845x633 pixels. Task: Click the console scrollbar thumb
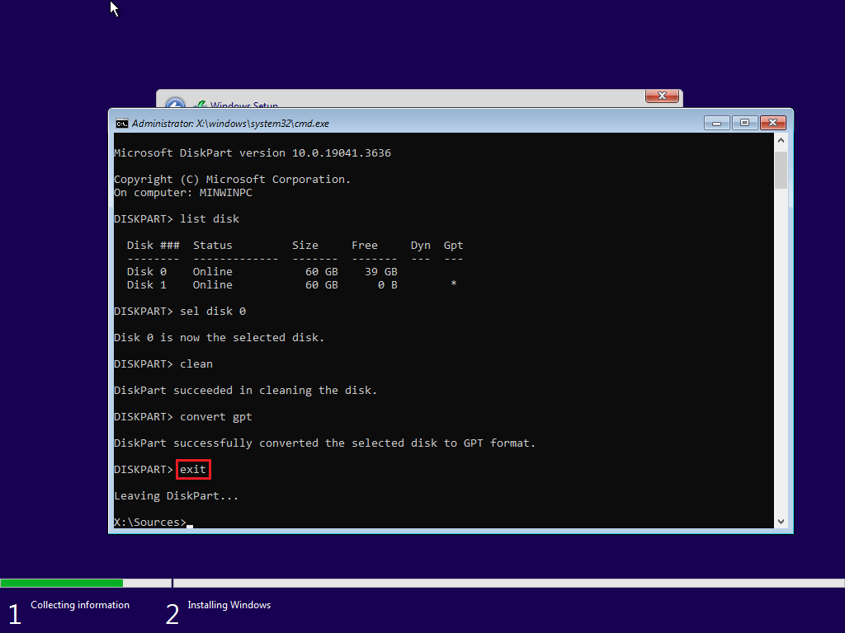click(781, 170)
